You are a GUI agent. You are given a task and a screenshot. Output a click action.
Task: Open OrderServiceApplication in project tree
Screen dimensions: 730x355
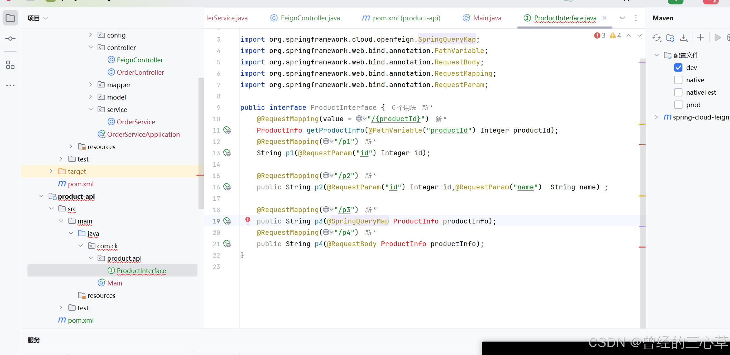click(x=139, y=134)
